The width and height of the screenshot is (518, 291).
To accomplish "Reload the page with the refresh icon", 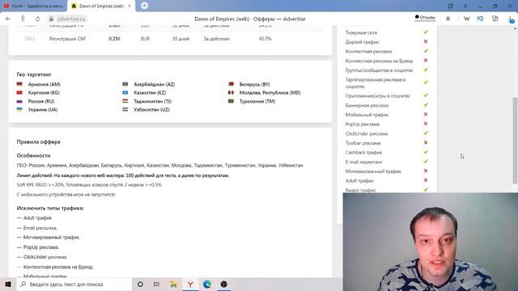I will click(x=38, y=19).
